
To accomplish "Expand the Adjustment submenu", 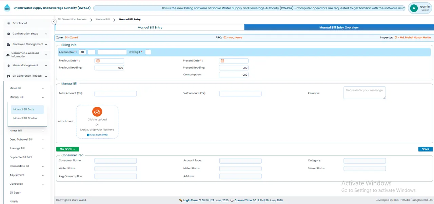I will (43, 175).
